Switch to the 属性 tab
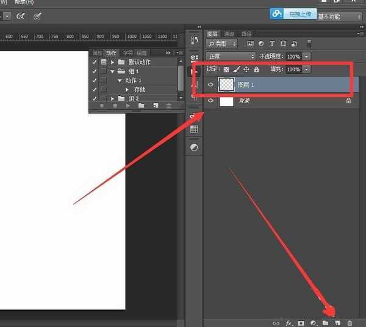Screen dimensions: 366x327 [x=98, y=53]
